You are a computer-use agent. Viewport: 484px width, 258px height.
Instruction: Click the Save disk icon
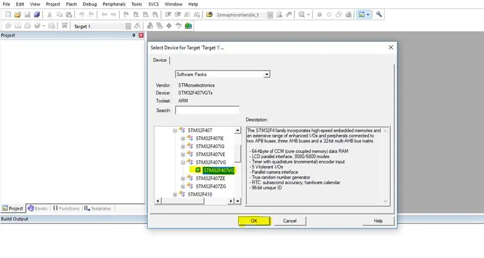[x=27, y=15]
